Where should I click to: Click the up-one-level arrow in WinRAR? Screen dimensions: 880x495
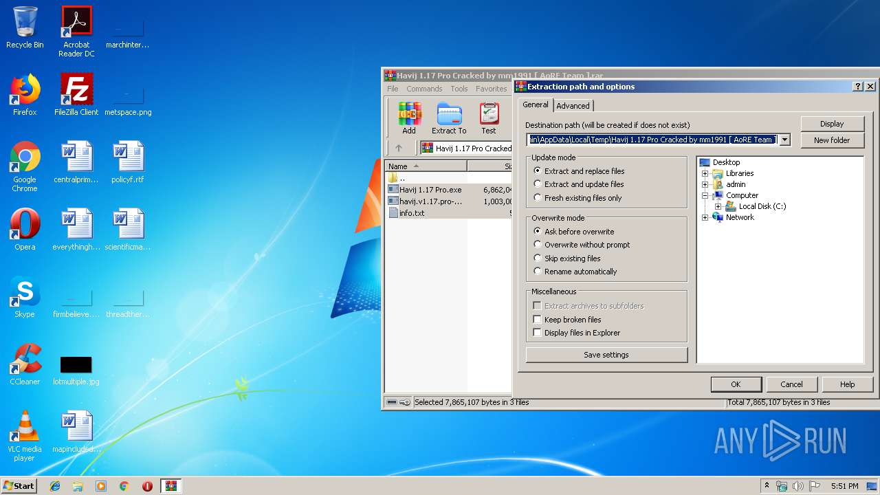(399, 148)
